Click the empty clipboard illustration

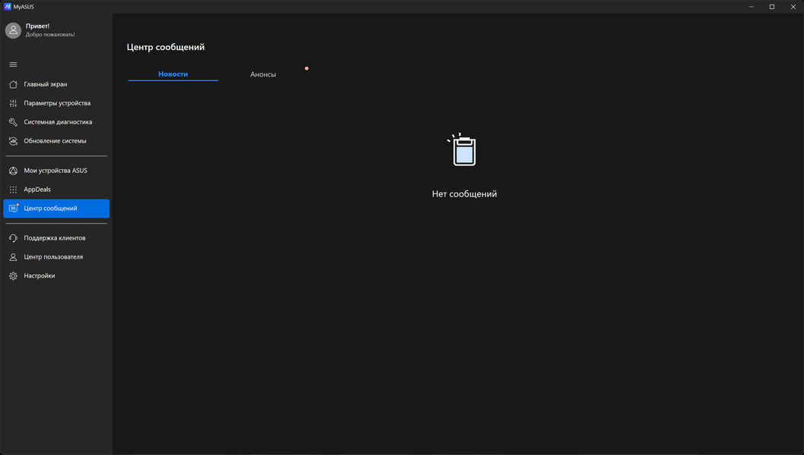[x=463, y=149]
